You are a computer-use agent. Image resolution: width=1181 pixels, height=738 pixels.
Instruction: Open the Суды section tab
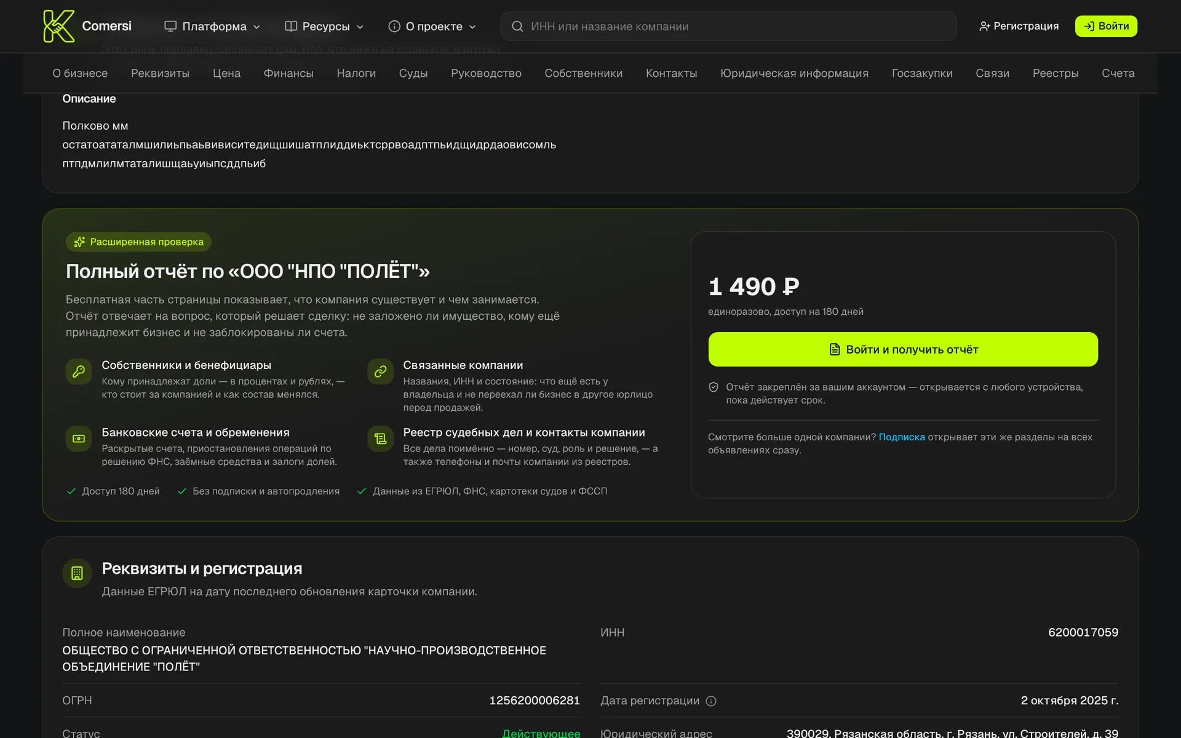[x=413, y=73]
